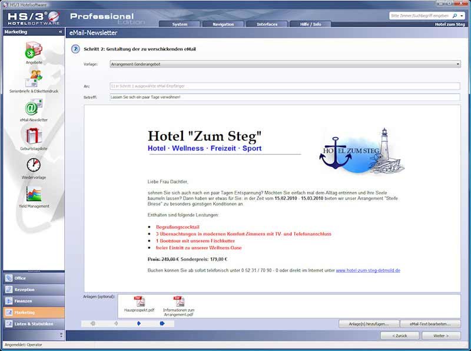Switch to the Office section
Screen dimensions: 471x351
pos(34,278)
